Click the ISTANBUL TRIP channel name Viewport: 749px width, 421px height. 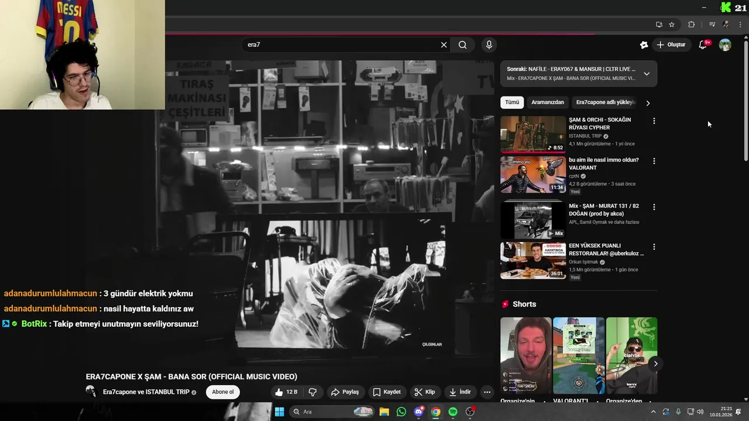(x=585, y=136)
